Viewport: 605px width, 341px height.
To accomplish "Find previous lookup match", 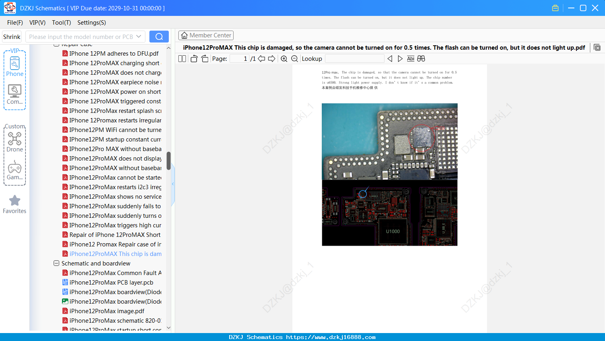I will tap(390, 59).
